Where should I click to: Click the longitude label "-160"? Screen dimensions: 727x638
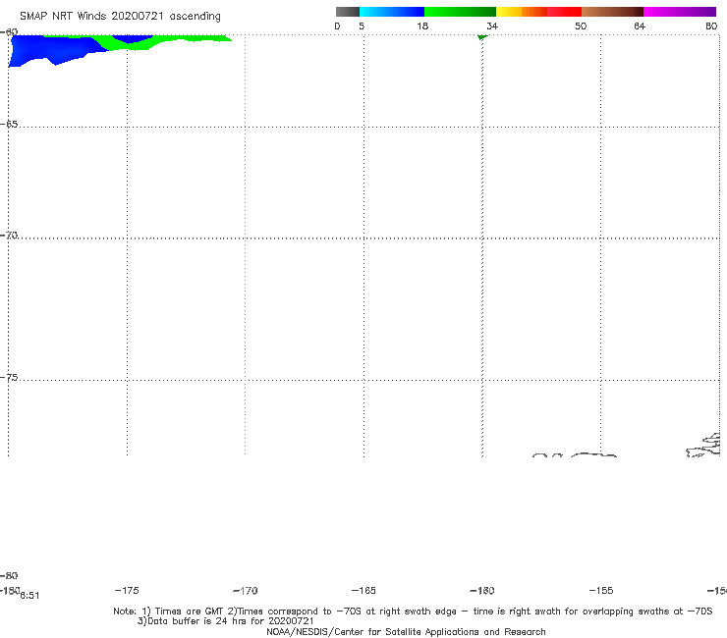point(482,591)
